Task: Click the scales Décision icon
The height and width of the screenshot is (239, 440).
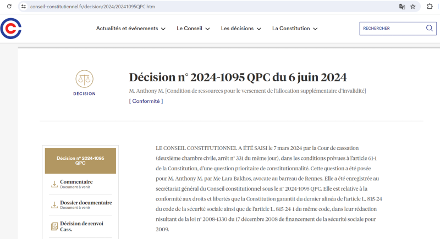Action: 84,79
